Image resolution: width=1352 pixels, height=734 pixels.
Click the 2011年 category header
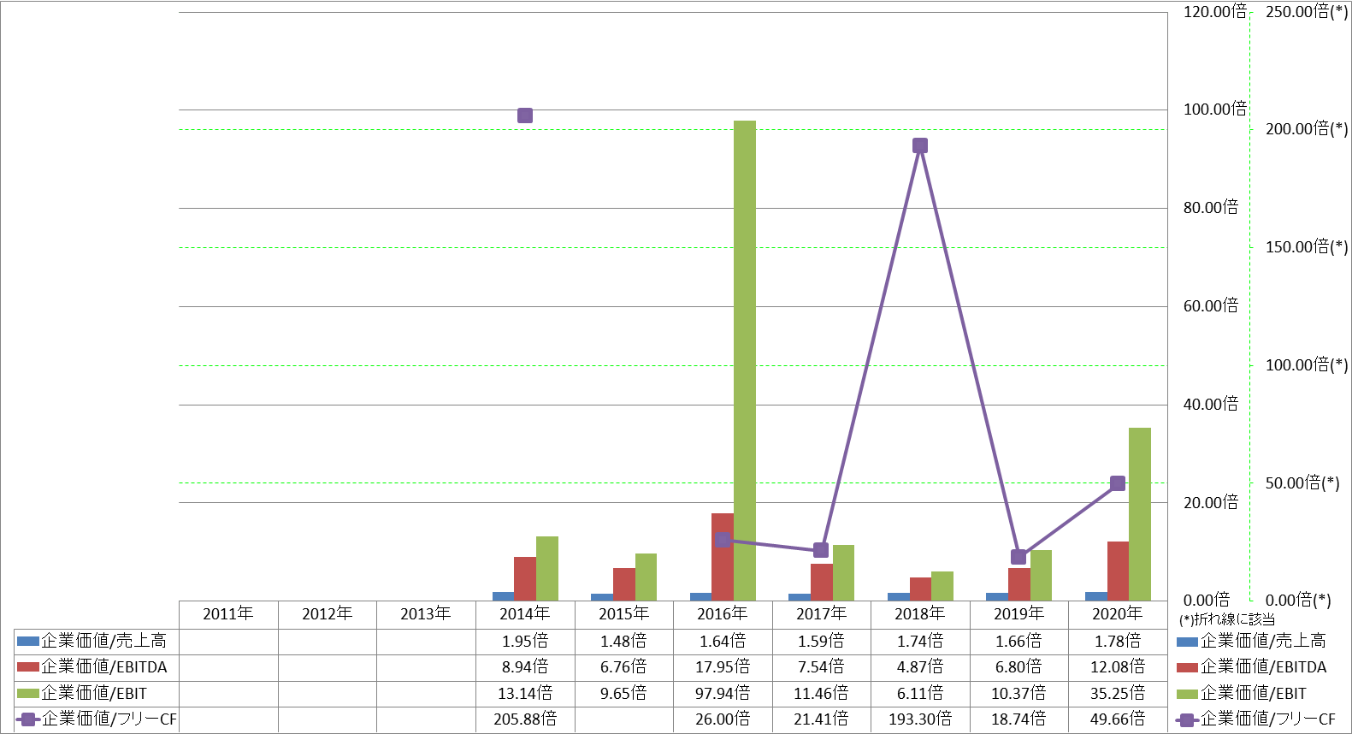point(228,613)
